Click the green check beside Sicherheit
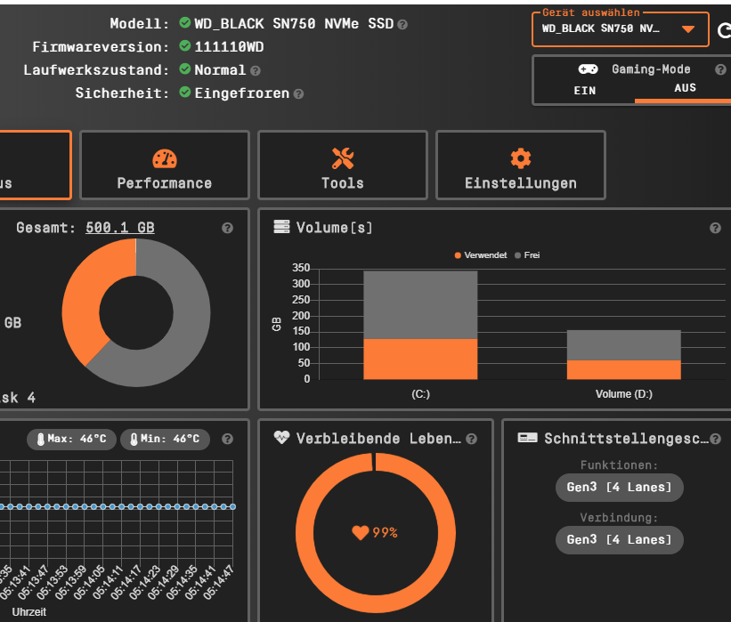 [x=185, y=93]
